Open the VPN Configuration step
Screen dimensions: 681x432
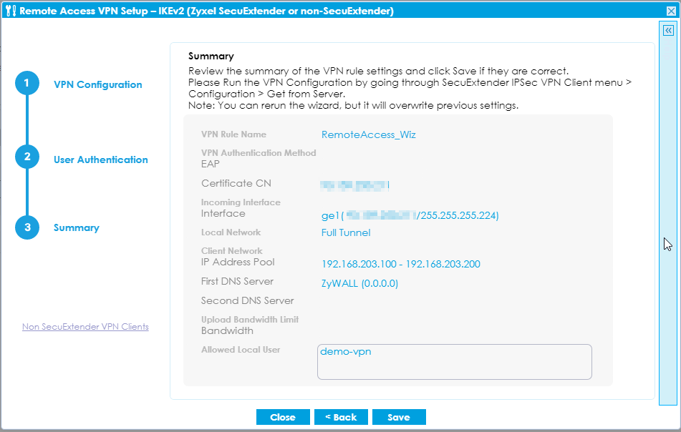click(98, 84)
